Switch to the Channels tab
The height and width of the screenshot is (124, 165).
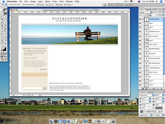148,10
